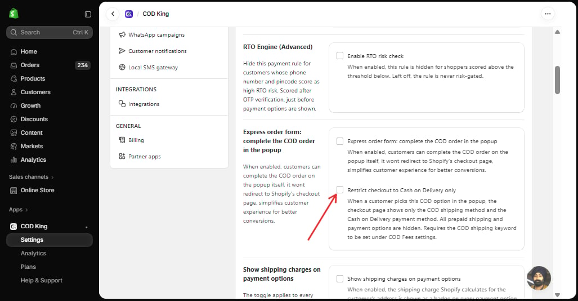Viewport: 578px width, 301px height.
Task: Click the support avatar chat bubble
Action: coord(539,278)
